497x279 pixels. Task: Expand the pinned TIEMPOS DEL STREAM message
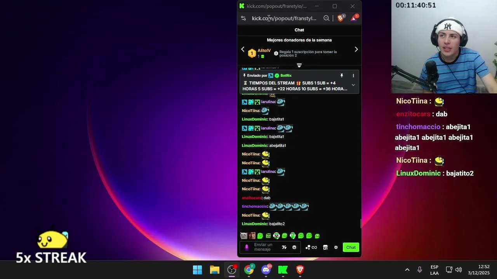pyautogui.click(x=353, y=85)
